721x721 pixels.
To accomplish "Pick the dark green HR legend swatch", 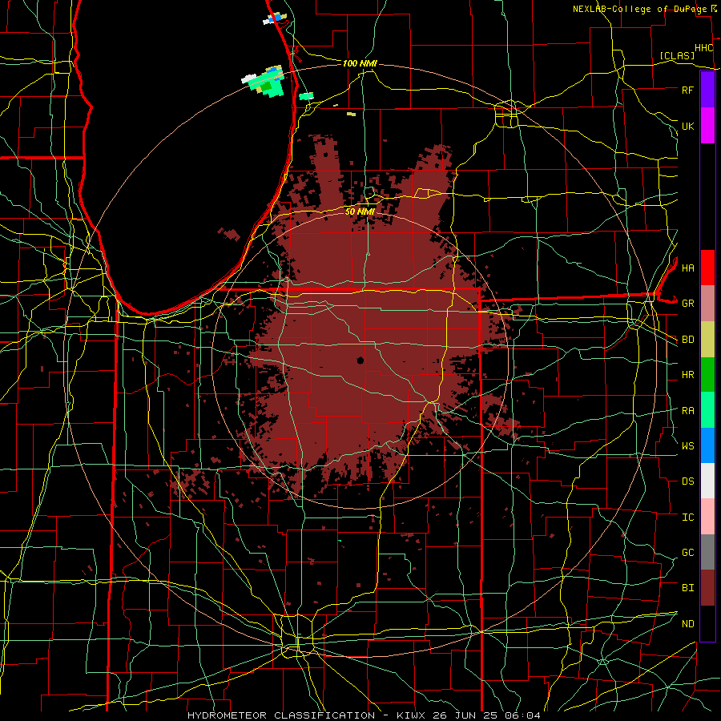I will (x=707, y=375).
